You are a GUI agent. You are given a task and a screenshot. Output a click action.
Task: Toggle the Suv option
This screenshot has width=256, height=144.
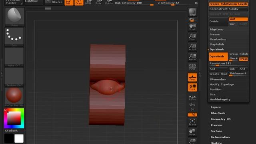pos(234,24)
